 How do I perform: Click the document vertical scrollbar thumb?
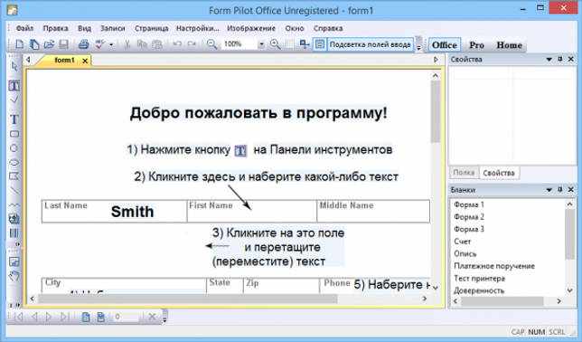tap(435, 111)
